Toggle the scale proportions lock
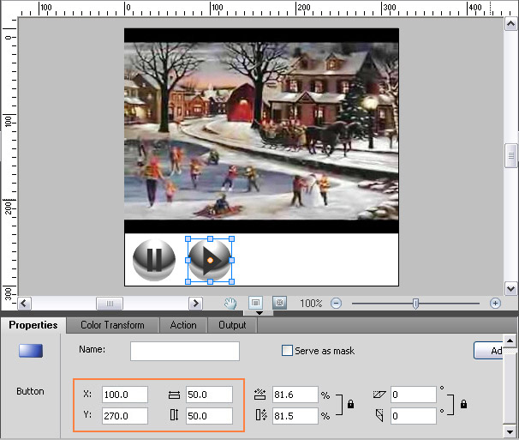This screenshot has width=519, height=440. pos(350,404)
